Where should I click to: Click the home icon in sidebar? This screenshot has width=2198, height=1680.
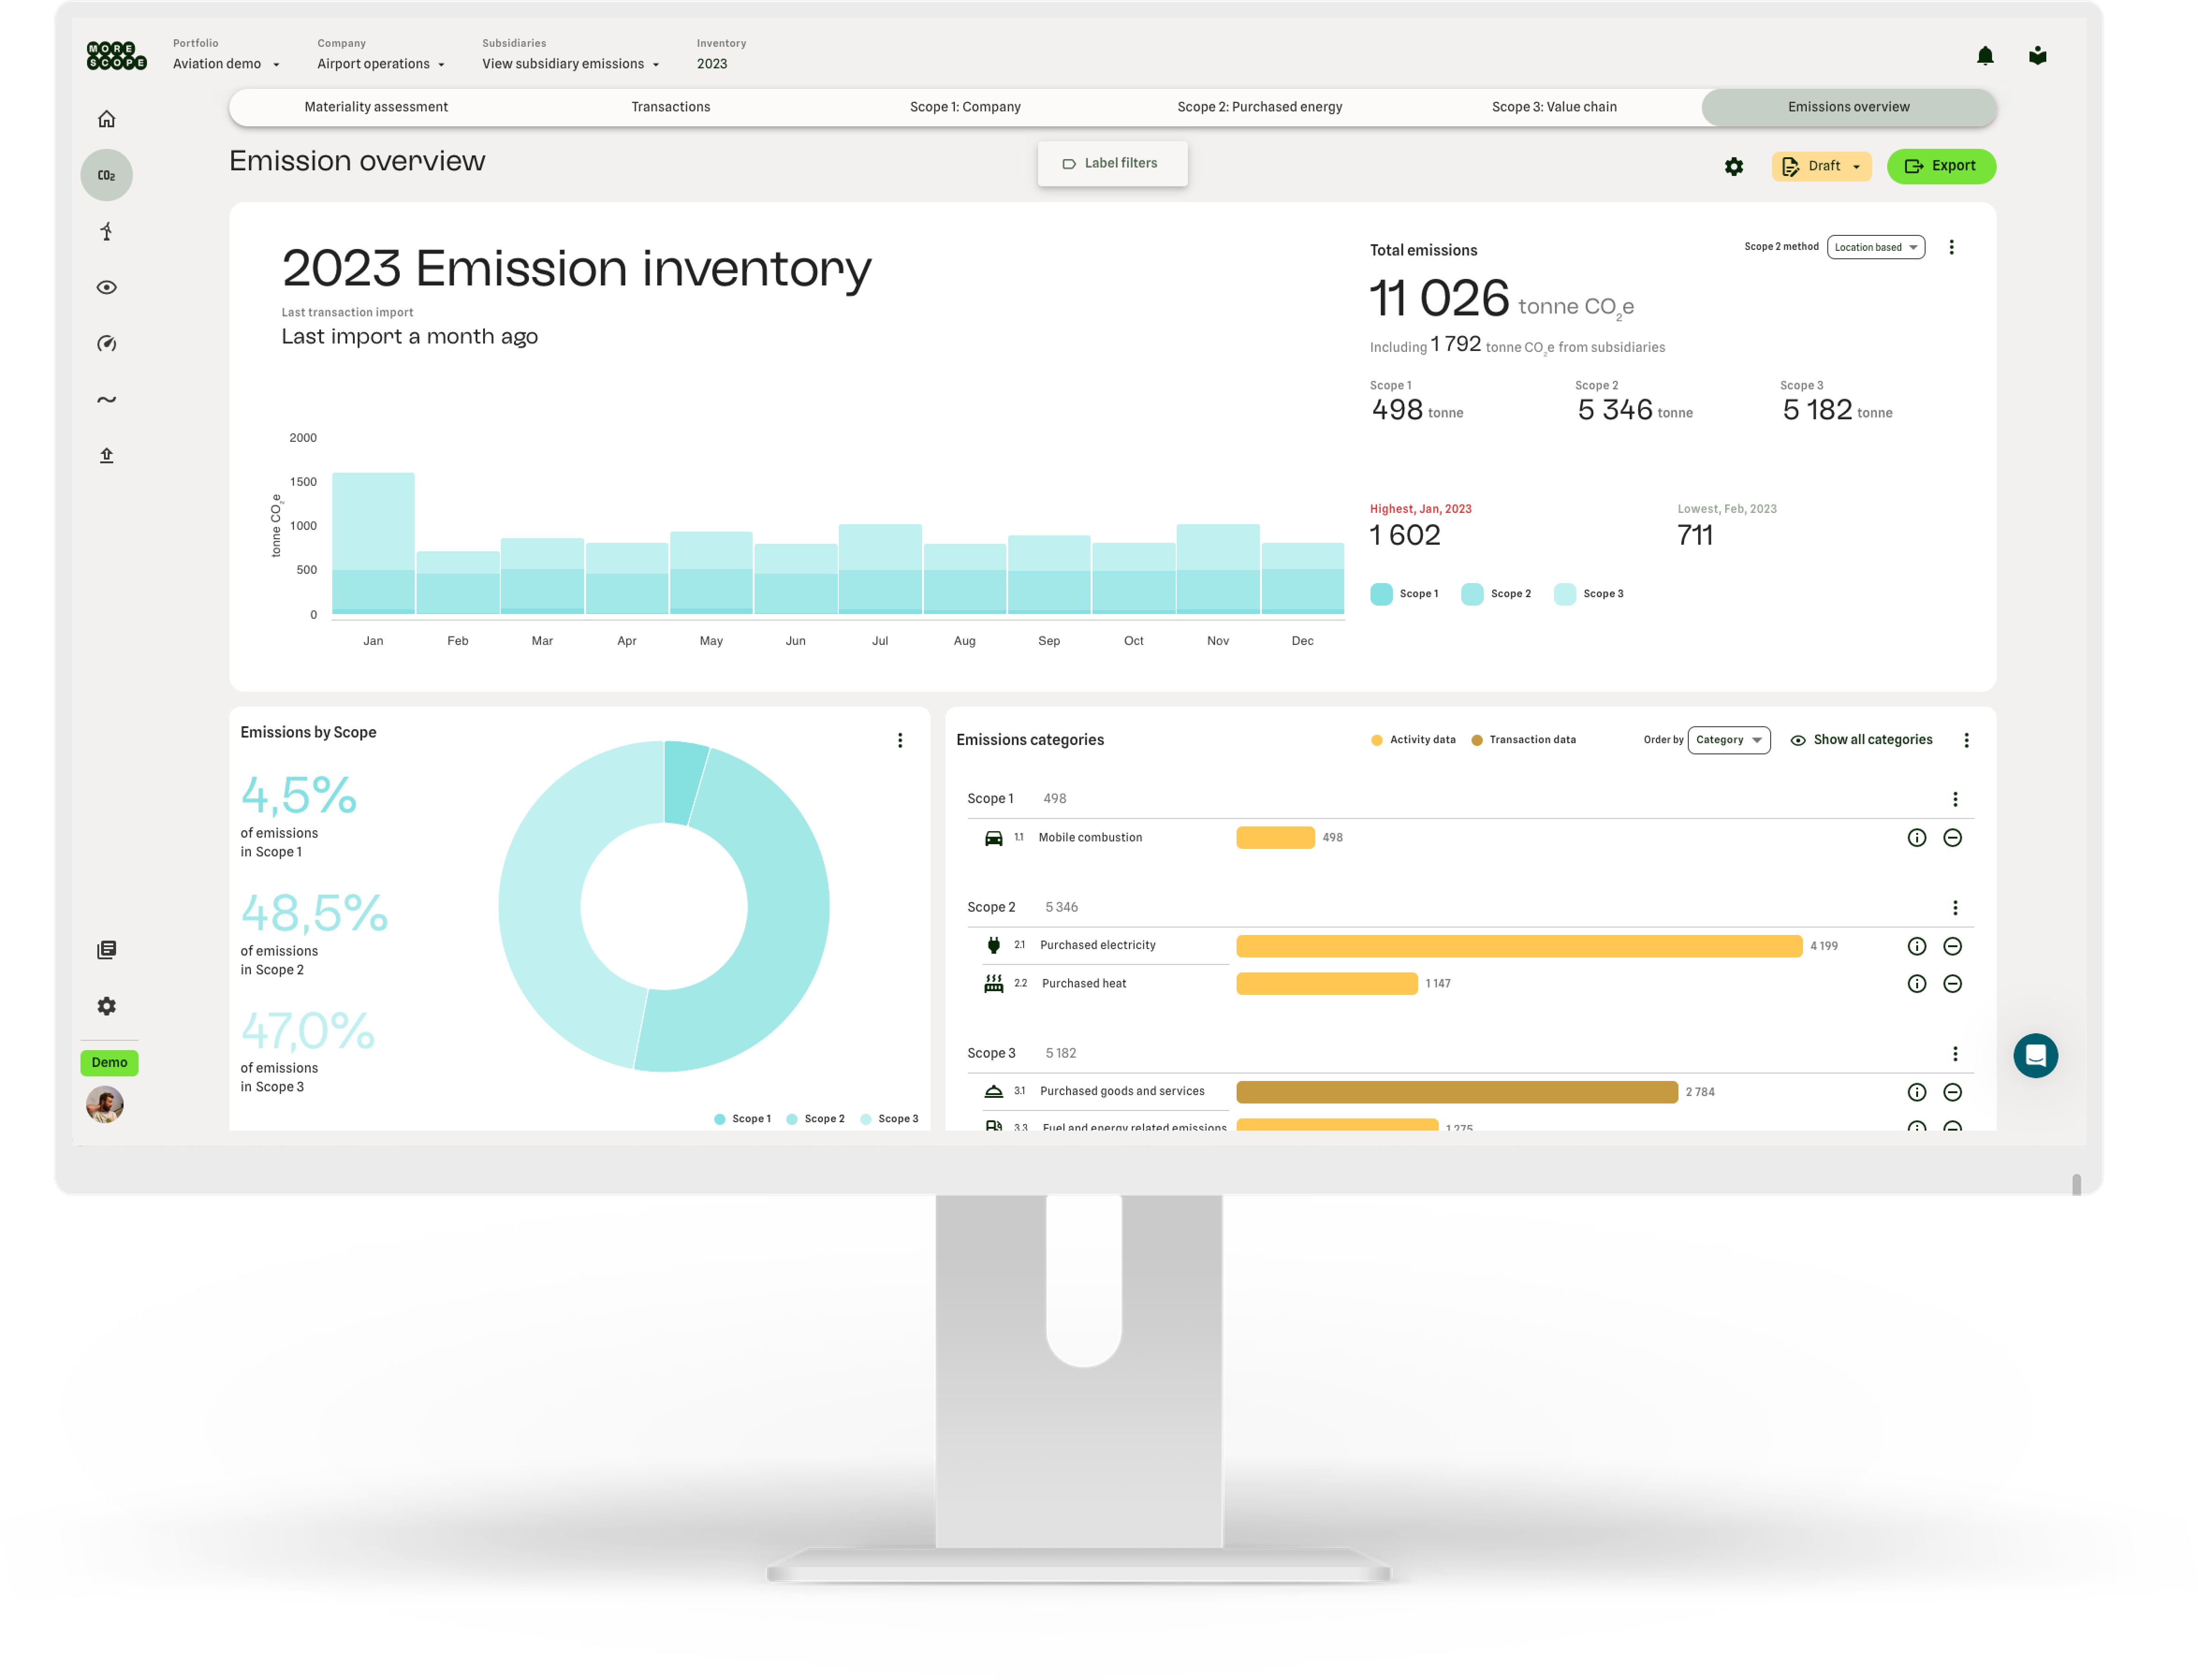click(x=106, y=119)
